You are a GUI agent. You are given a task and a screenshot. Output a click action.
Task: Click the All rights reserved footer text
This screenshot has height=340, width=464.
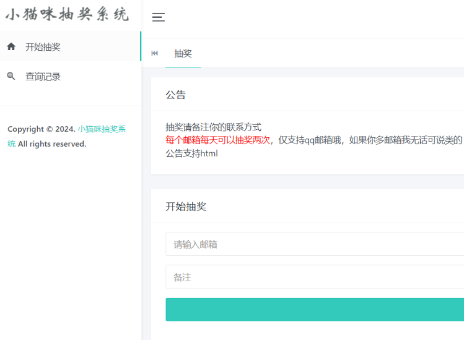(x=52, y=144)
